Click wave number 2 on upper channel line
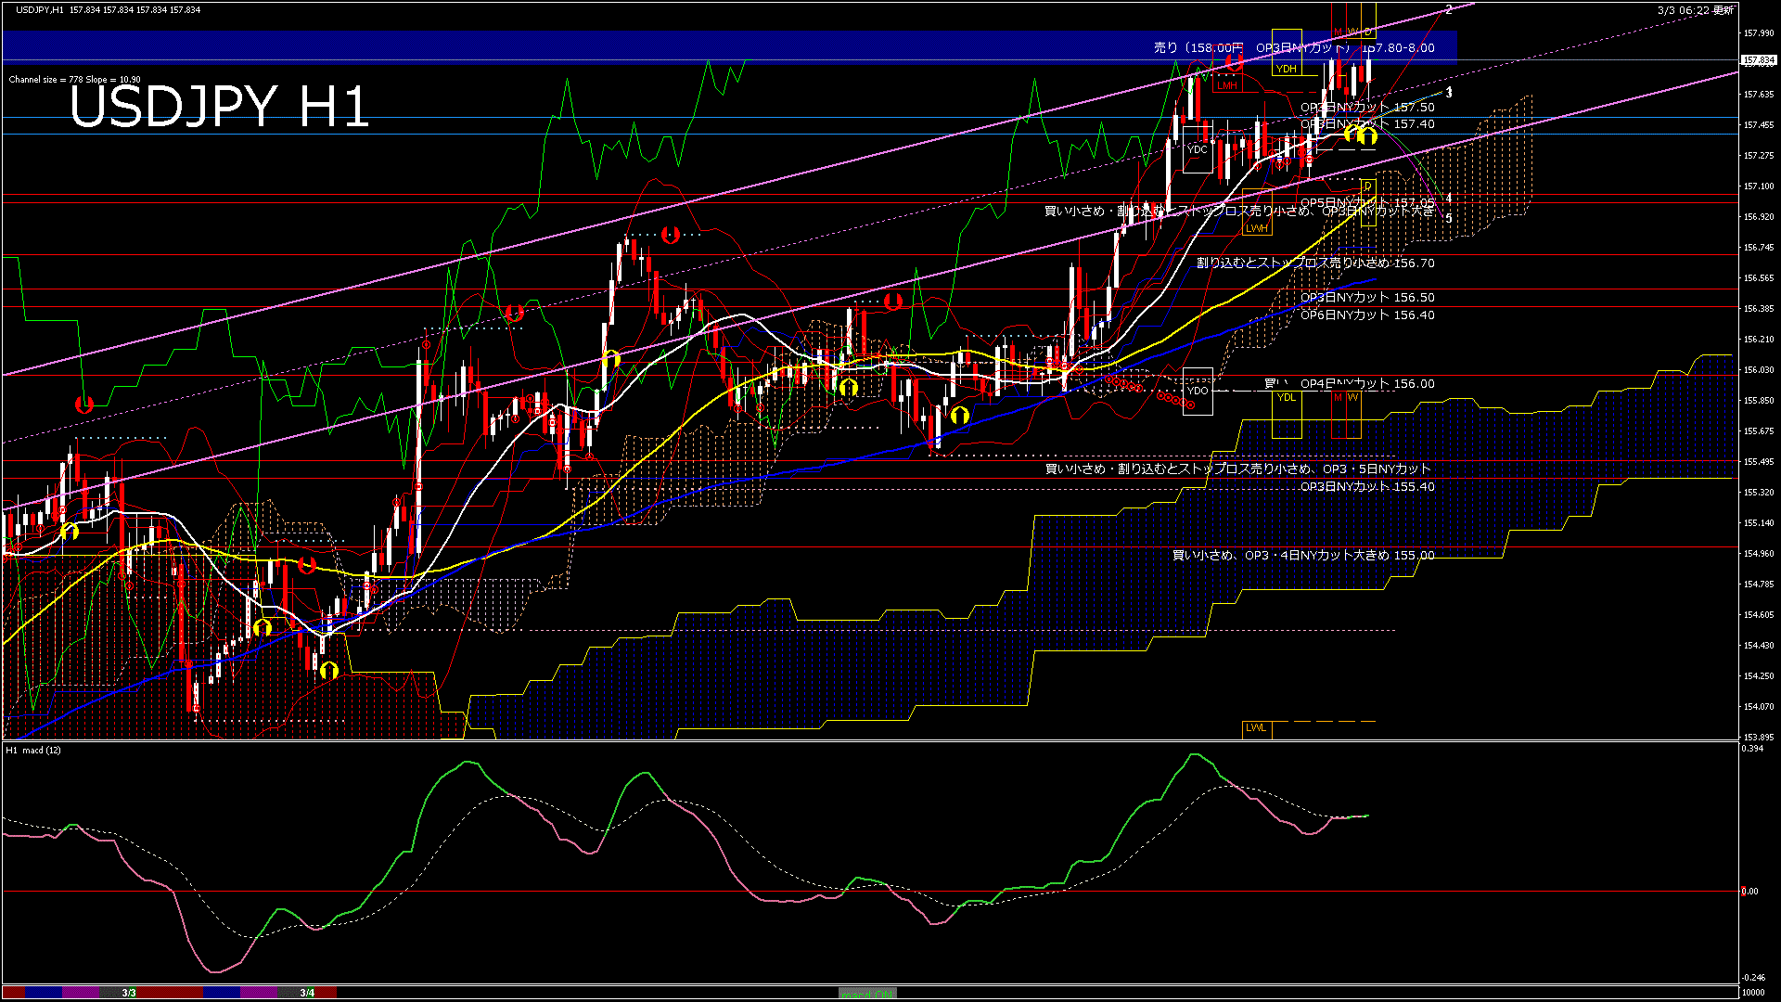This screenshot has height=1002, width=1781. tap(1449, 10)
